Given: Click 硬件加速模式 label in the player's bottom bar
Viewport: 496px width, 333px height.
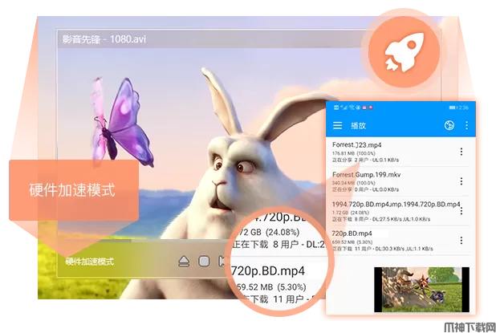Looking at the screenshot, I should coord(90,262).
